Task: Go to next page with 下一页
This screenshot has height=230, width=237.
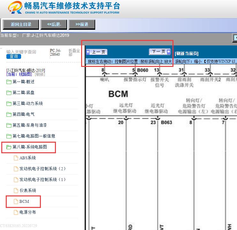Action: (x=160, y=52)
